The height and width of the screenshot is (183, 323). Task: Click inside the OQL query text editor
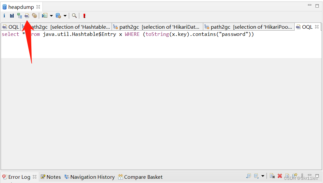(x=161, y=44)
